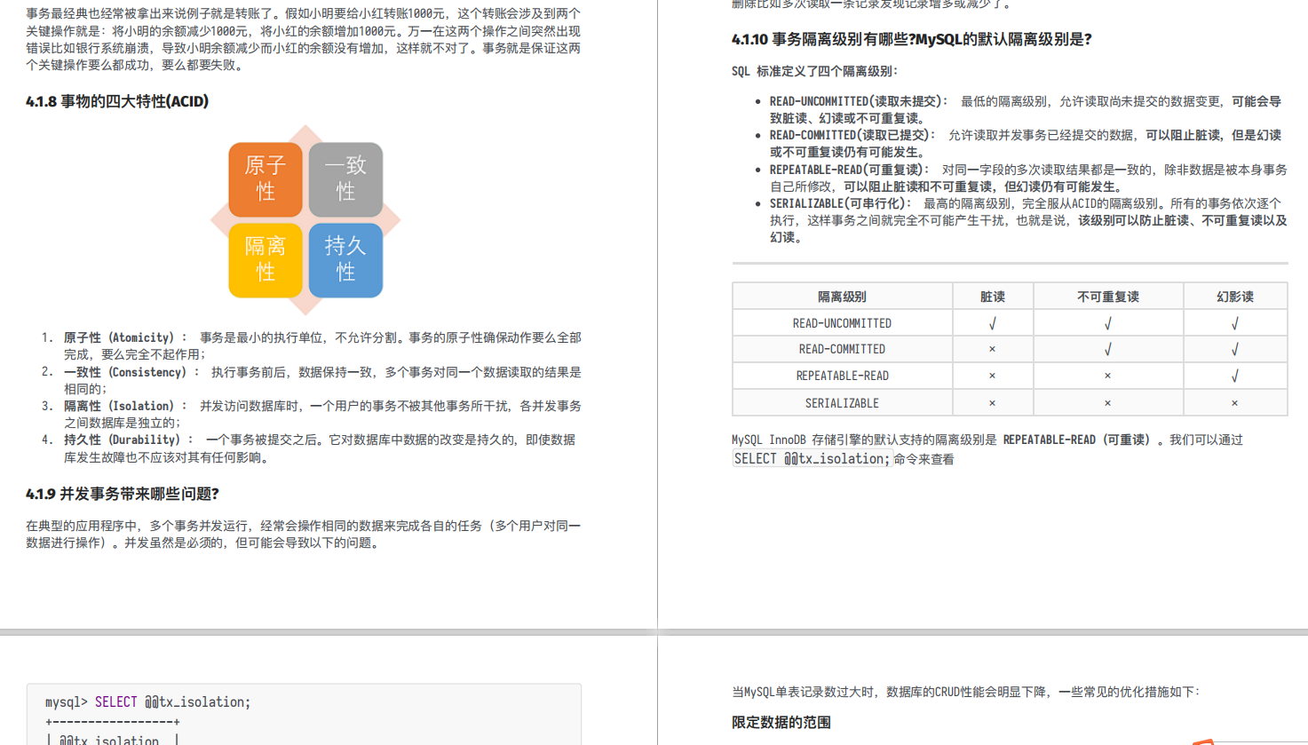Click 脏读 checkmark in READ-UNCOMMITTED row
This screenshot has height=745, width=1308.
(993, 324)
